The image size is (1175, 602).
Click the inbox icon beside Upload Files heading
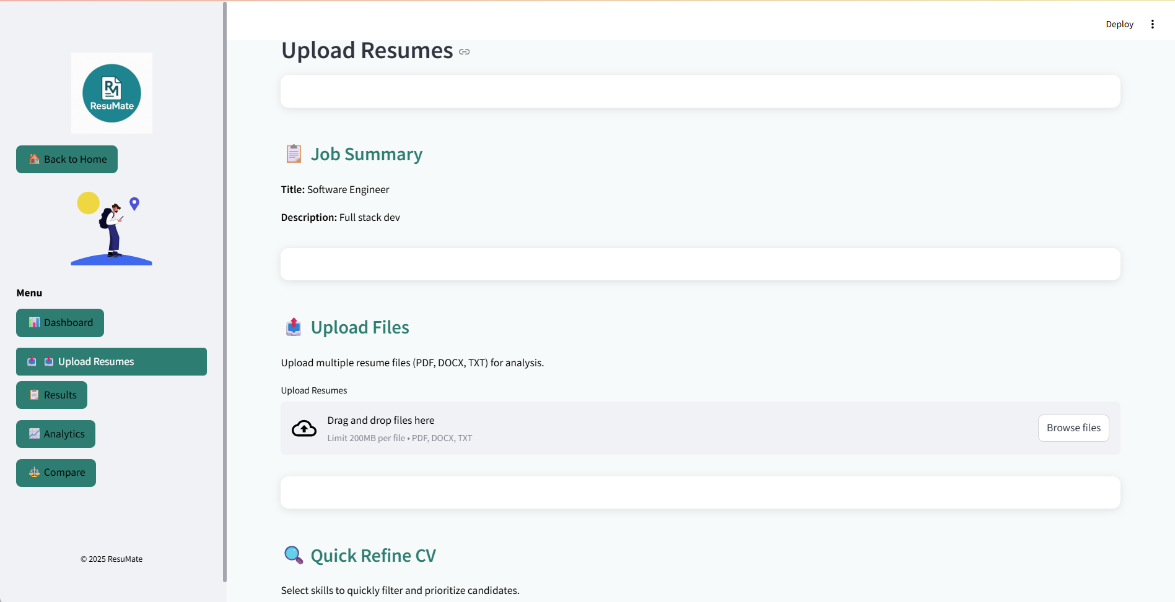tap(294, 327)
